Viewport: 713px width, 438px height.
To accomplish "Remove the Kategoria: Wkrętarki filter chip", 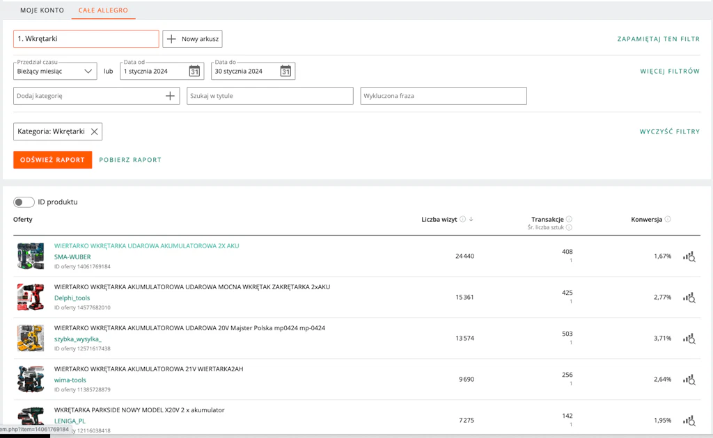I will pyautogui.click(x=94, y=131).
